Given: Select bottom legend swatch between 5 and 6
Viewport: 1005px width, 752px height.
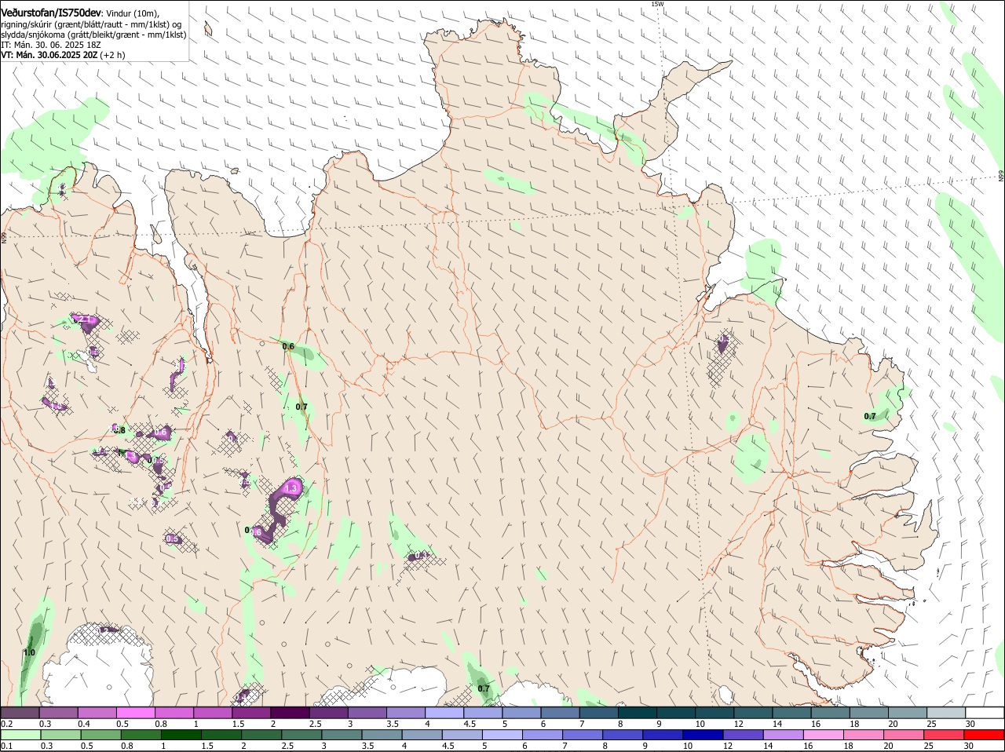Looking at the screenshot, I should point(502,735).
